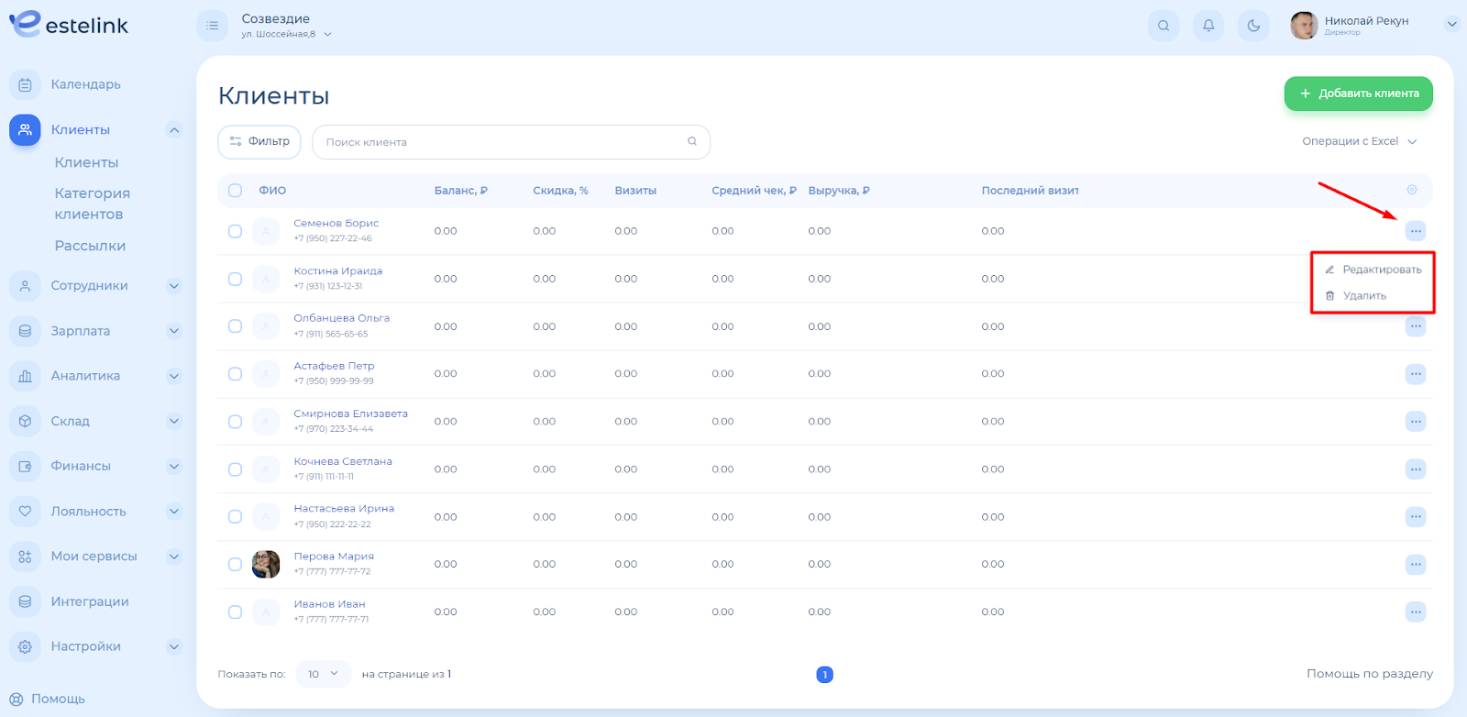Expand the Операции с Excel dropdown
This screenshot has width=1467, height=717.
tap(1359, 141)
